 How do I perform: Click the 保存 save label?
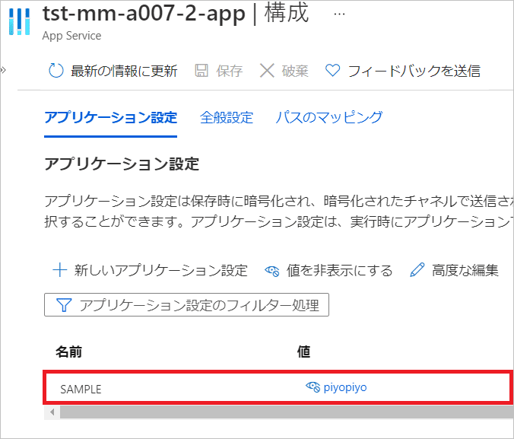(230, 71)
